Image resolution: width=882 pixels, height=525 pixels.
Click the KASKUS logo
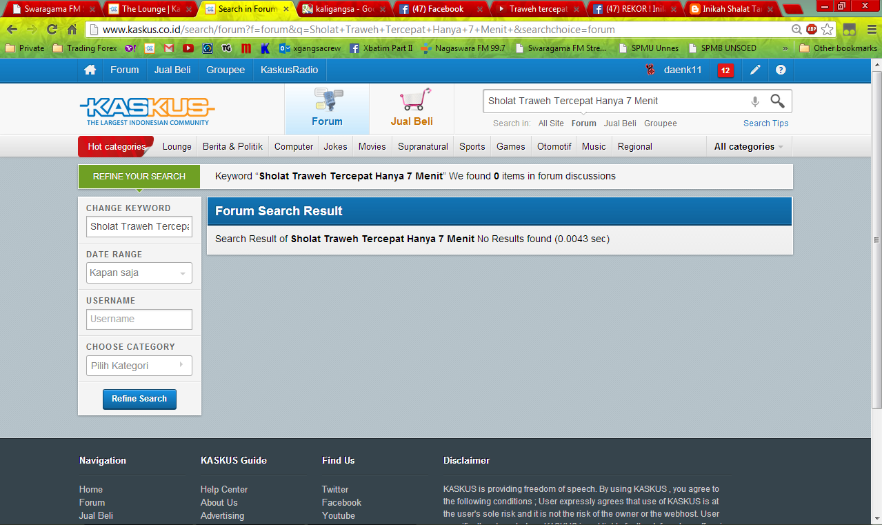pos(147,110)
